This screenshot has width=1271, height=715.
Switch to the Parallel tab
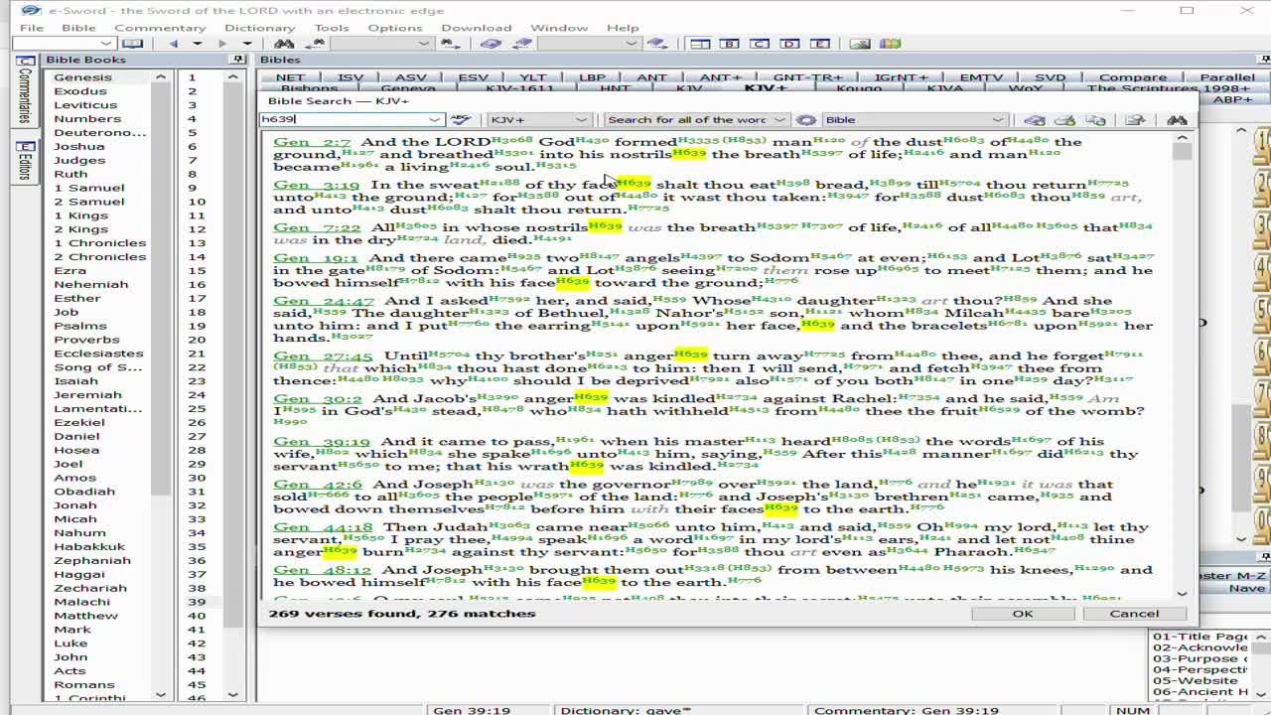(1227, 76)
